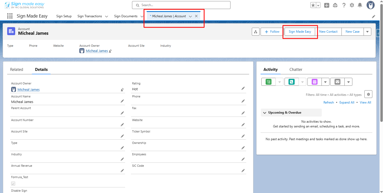The image size is (383, 193).
Task: Click the Sign Made Easy button
Action: click(300, 32)
